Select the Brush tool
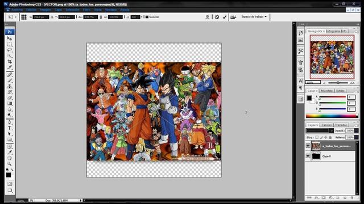 10,80
